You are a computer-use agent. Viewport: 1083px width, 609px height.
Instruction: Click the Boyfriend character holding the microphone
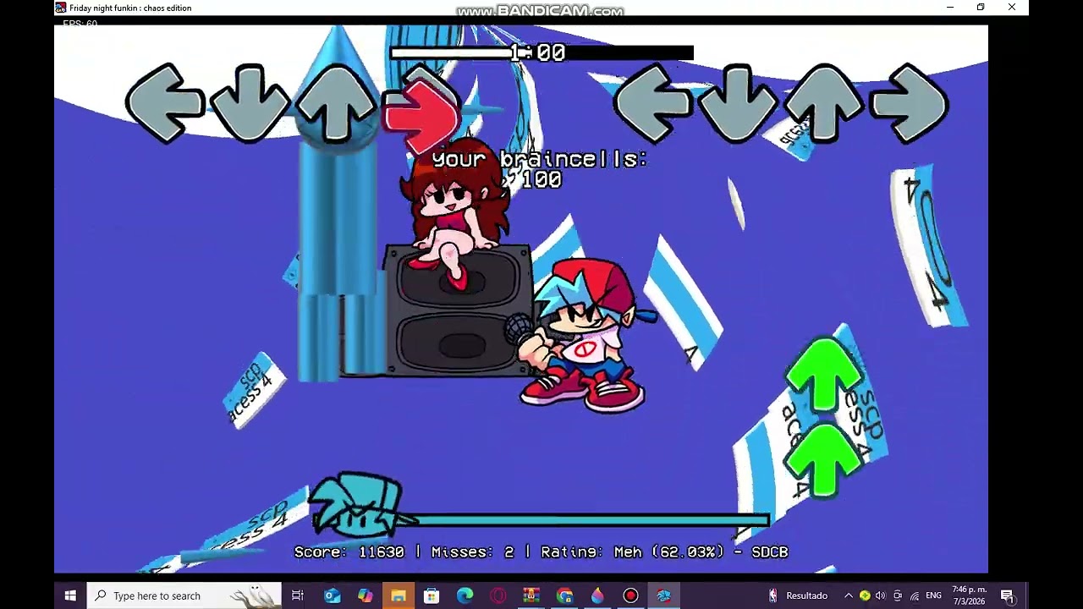(x=582, y=337)
